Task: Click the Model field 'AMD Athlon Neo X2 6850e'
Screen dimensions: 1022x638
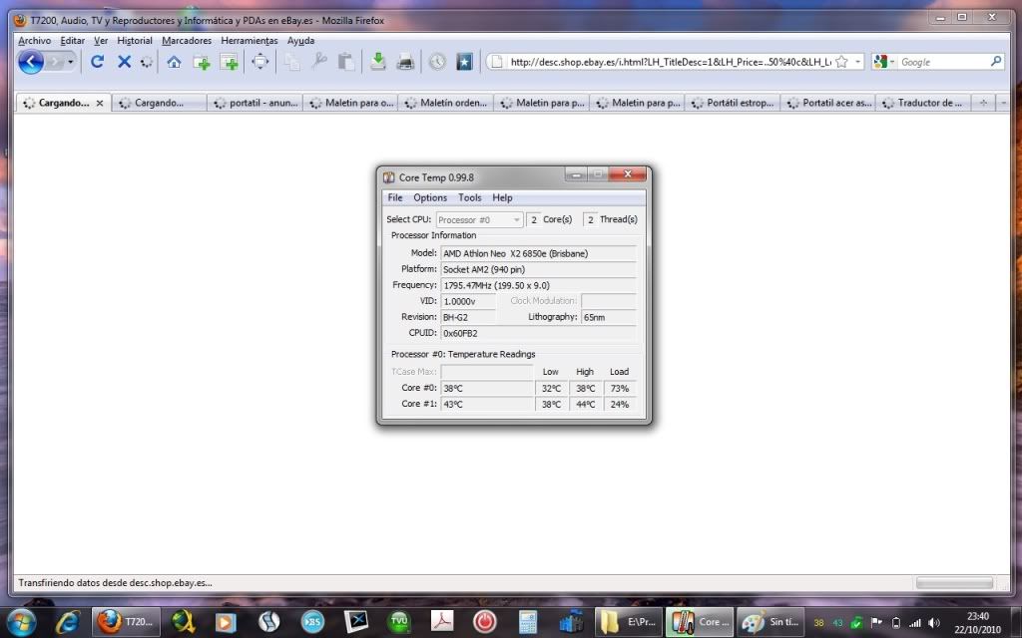Action: 538,253
